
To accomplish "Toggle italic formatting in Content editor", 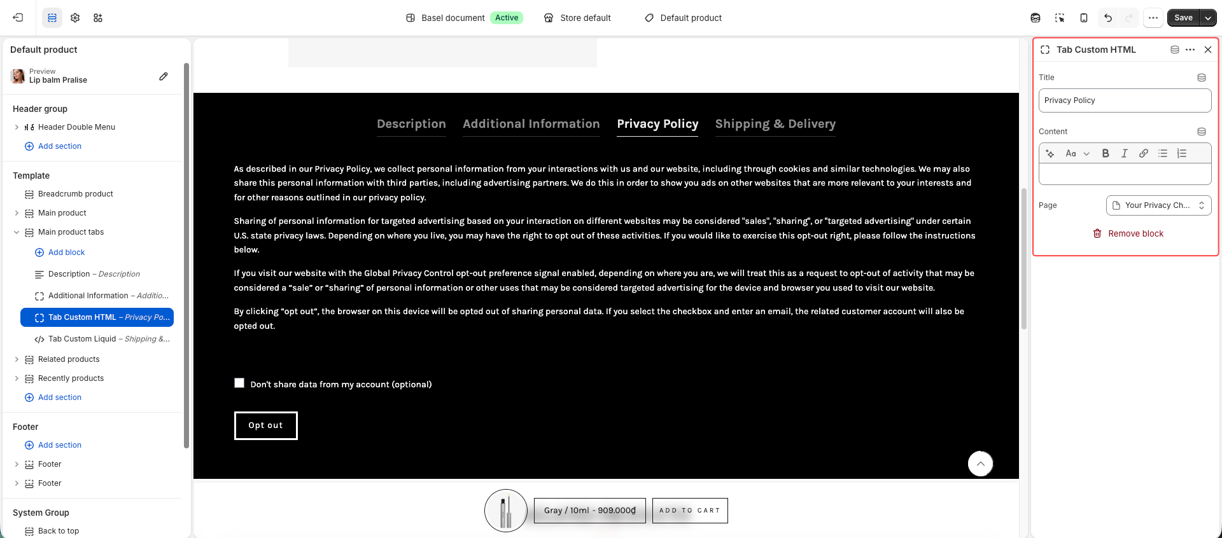I will pyautogui.click(x=1125, y=153).
